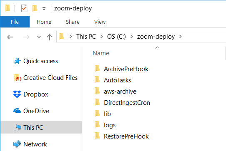Open the Share ribbon tab
Image resolution: width=226 pixels, height=151 pixels.
[x=73, y=22]
